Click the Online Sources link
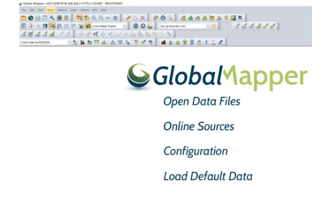The image size is (333, 220). point(199,126)
